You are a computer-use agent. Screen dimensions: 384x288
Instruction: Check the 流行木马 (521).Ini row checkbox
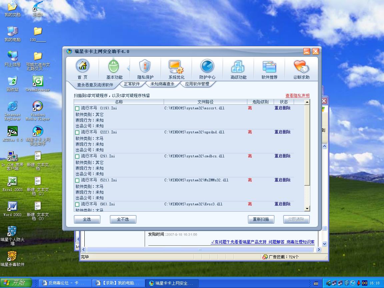[77, 180]
